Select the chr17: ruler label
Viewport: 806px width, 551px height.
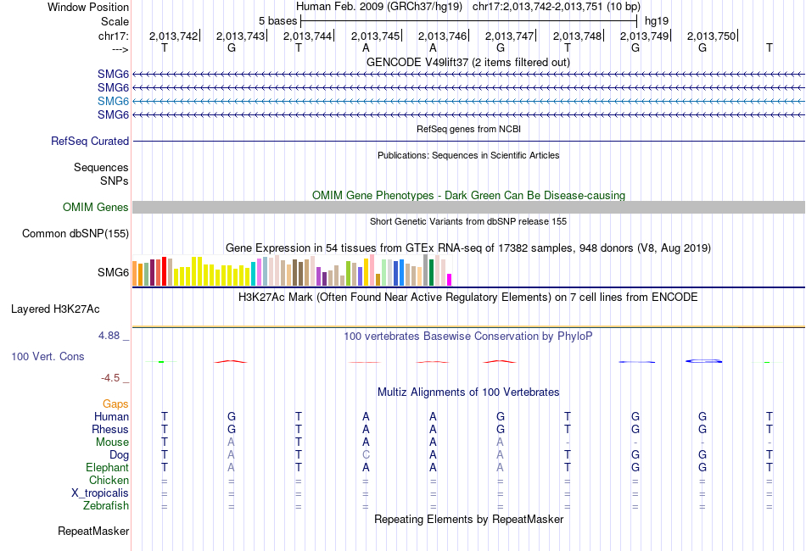(x=113, y=36)
